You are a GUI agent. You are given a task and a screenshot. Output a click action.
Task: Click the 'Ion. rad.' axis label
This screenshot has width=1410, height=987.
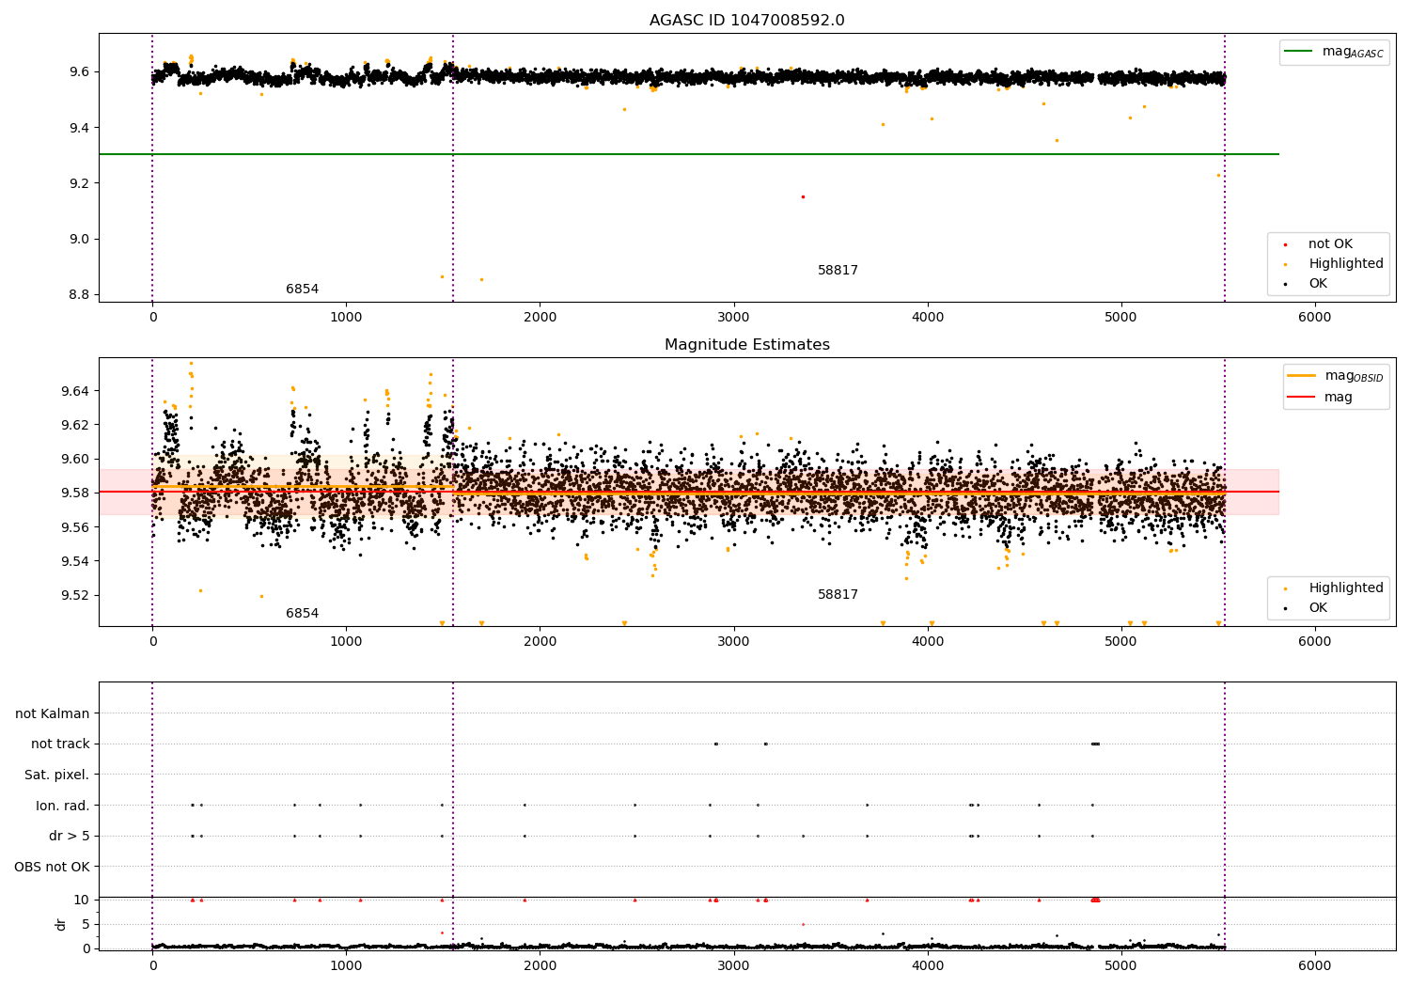coord(63,806)
